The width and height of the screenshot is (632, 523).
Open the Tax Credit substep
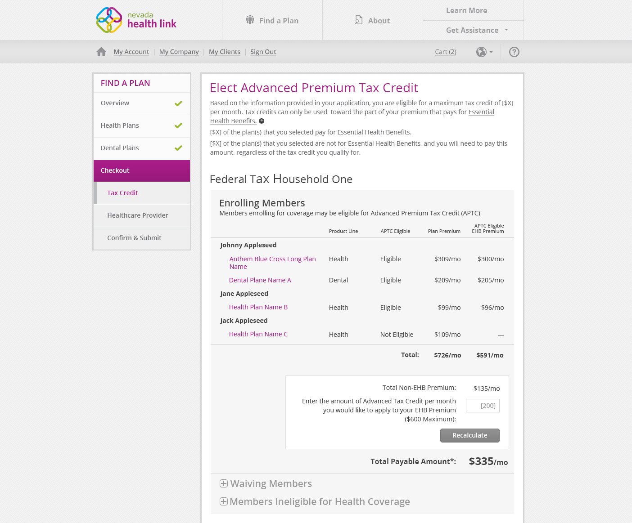142,193
